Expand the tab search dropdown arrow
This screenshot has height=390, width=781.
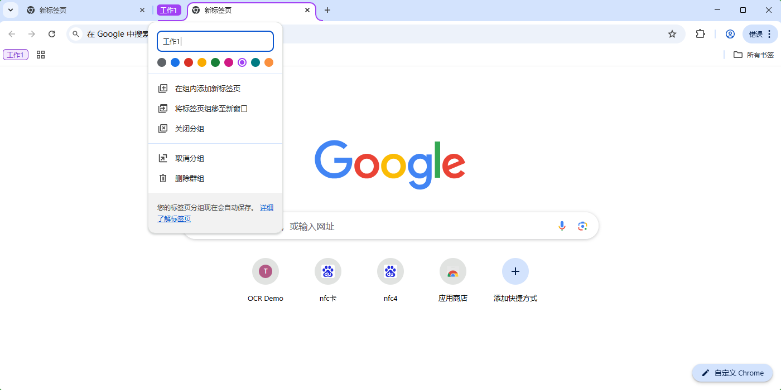pos(10,10)
